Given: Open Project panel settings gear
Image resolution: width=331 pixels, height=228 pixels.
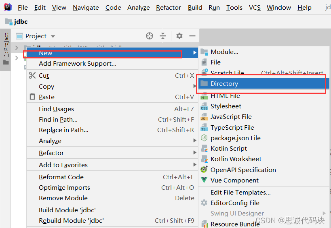Looking at the screenshot, I should pyautogui.click(x=179, y=36).
